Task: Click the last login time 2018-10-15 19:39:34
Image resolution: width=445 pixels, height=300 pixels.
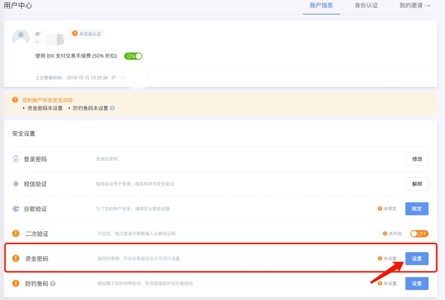Action: [x=87, y=77]
